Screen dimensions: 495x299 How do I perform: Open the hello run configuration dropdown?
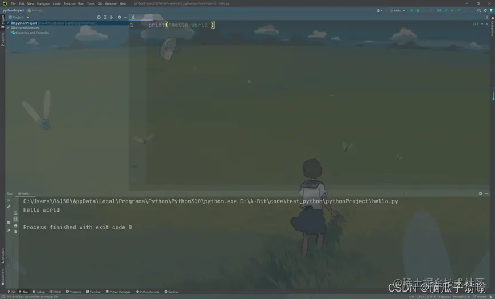397,10
